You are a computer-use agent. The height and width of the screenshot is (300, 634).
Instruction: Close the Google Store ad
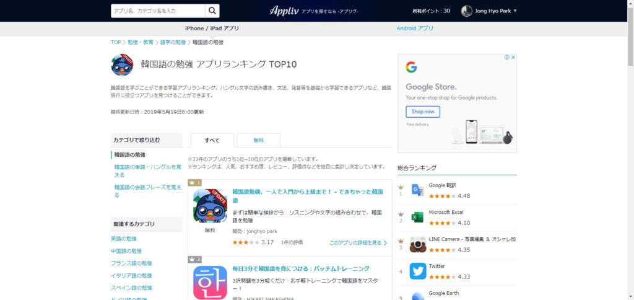tap(513, 58)
